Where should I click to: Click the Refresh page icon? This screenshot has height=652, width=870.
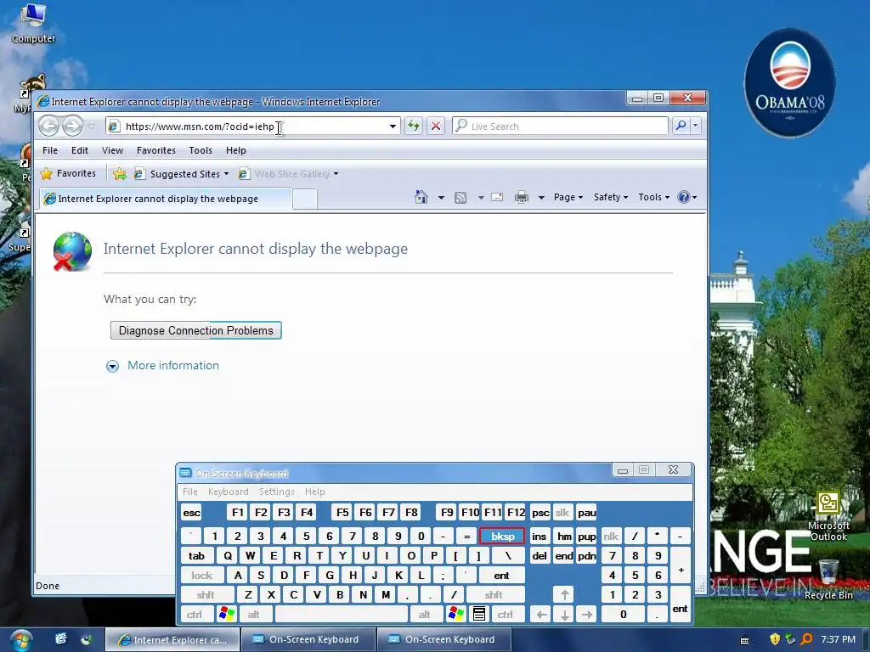(x=414, y=126)
